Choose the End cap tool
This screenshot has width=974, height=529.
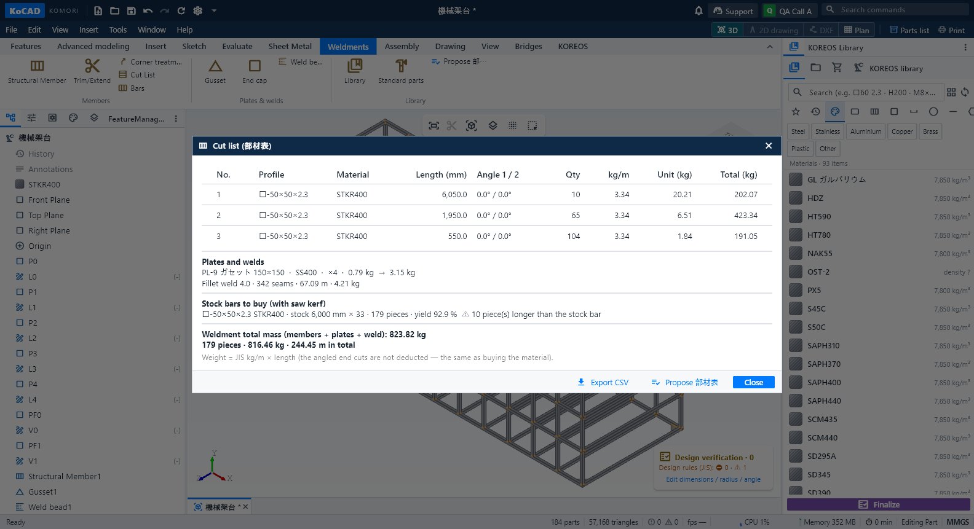click(x=255, y=72)
